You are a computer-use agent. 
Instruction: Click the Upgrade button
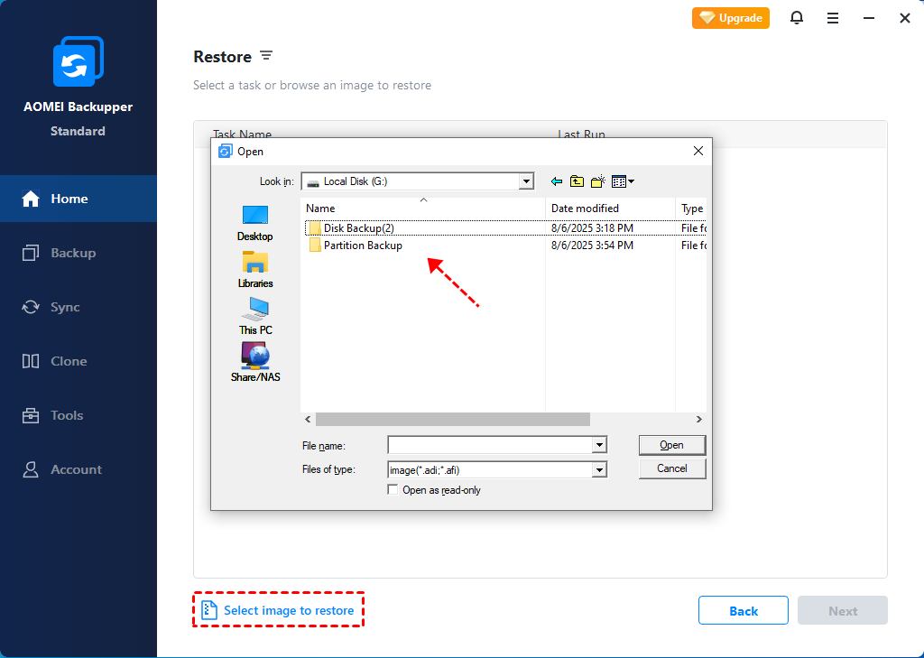[731, 18]
